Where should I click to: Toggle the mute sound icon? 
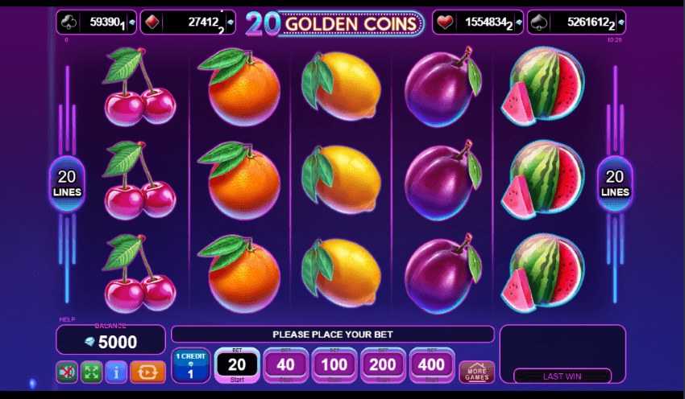coord(67,372)
